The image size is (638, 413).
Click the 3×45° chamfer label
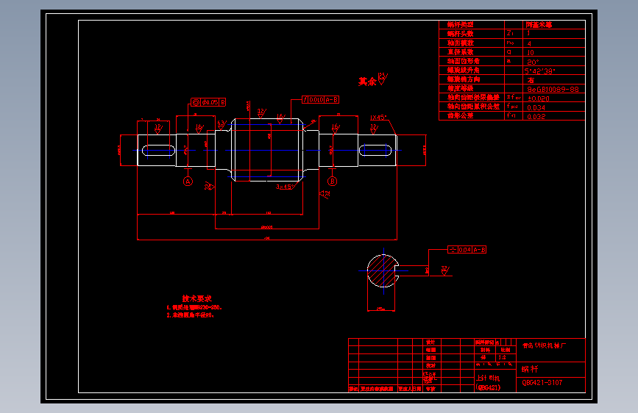click(285, 187)
